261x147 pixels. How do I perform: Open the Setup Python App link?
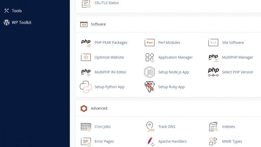tap(110, 87)
